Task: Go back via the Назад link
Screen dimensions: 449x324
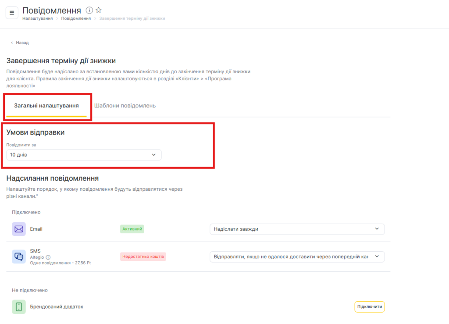Action: pyautogui.click(x=22, y=43)
